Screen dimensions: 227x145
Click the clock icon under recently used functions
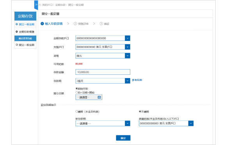(17, 45)
